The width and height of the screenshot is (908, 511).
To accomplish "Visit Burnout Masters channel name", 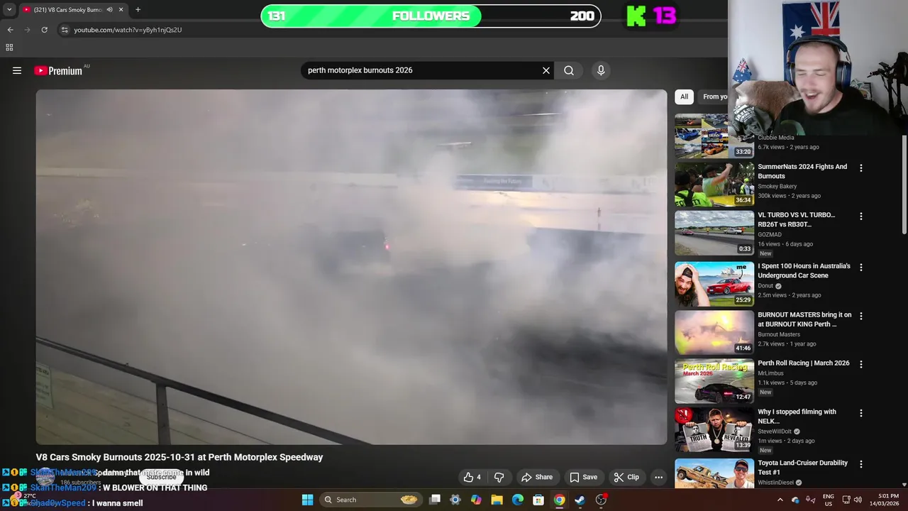I will (x=778, y=334).
